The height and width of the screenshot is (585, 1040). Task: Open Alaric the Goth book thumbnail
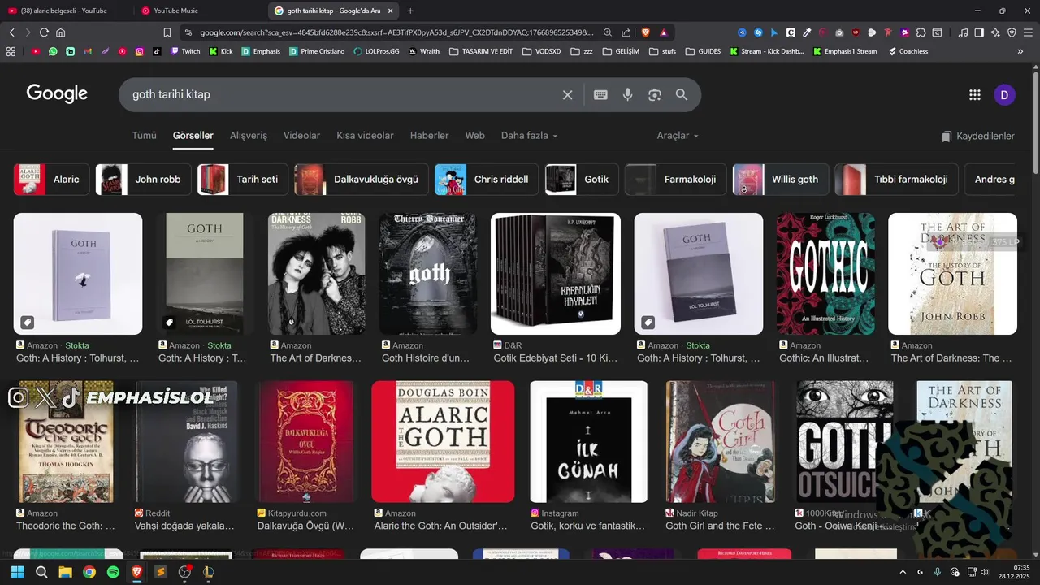pyautogui.click(x=443, y=442)
